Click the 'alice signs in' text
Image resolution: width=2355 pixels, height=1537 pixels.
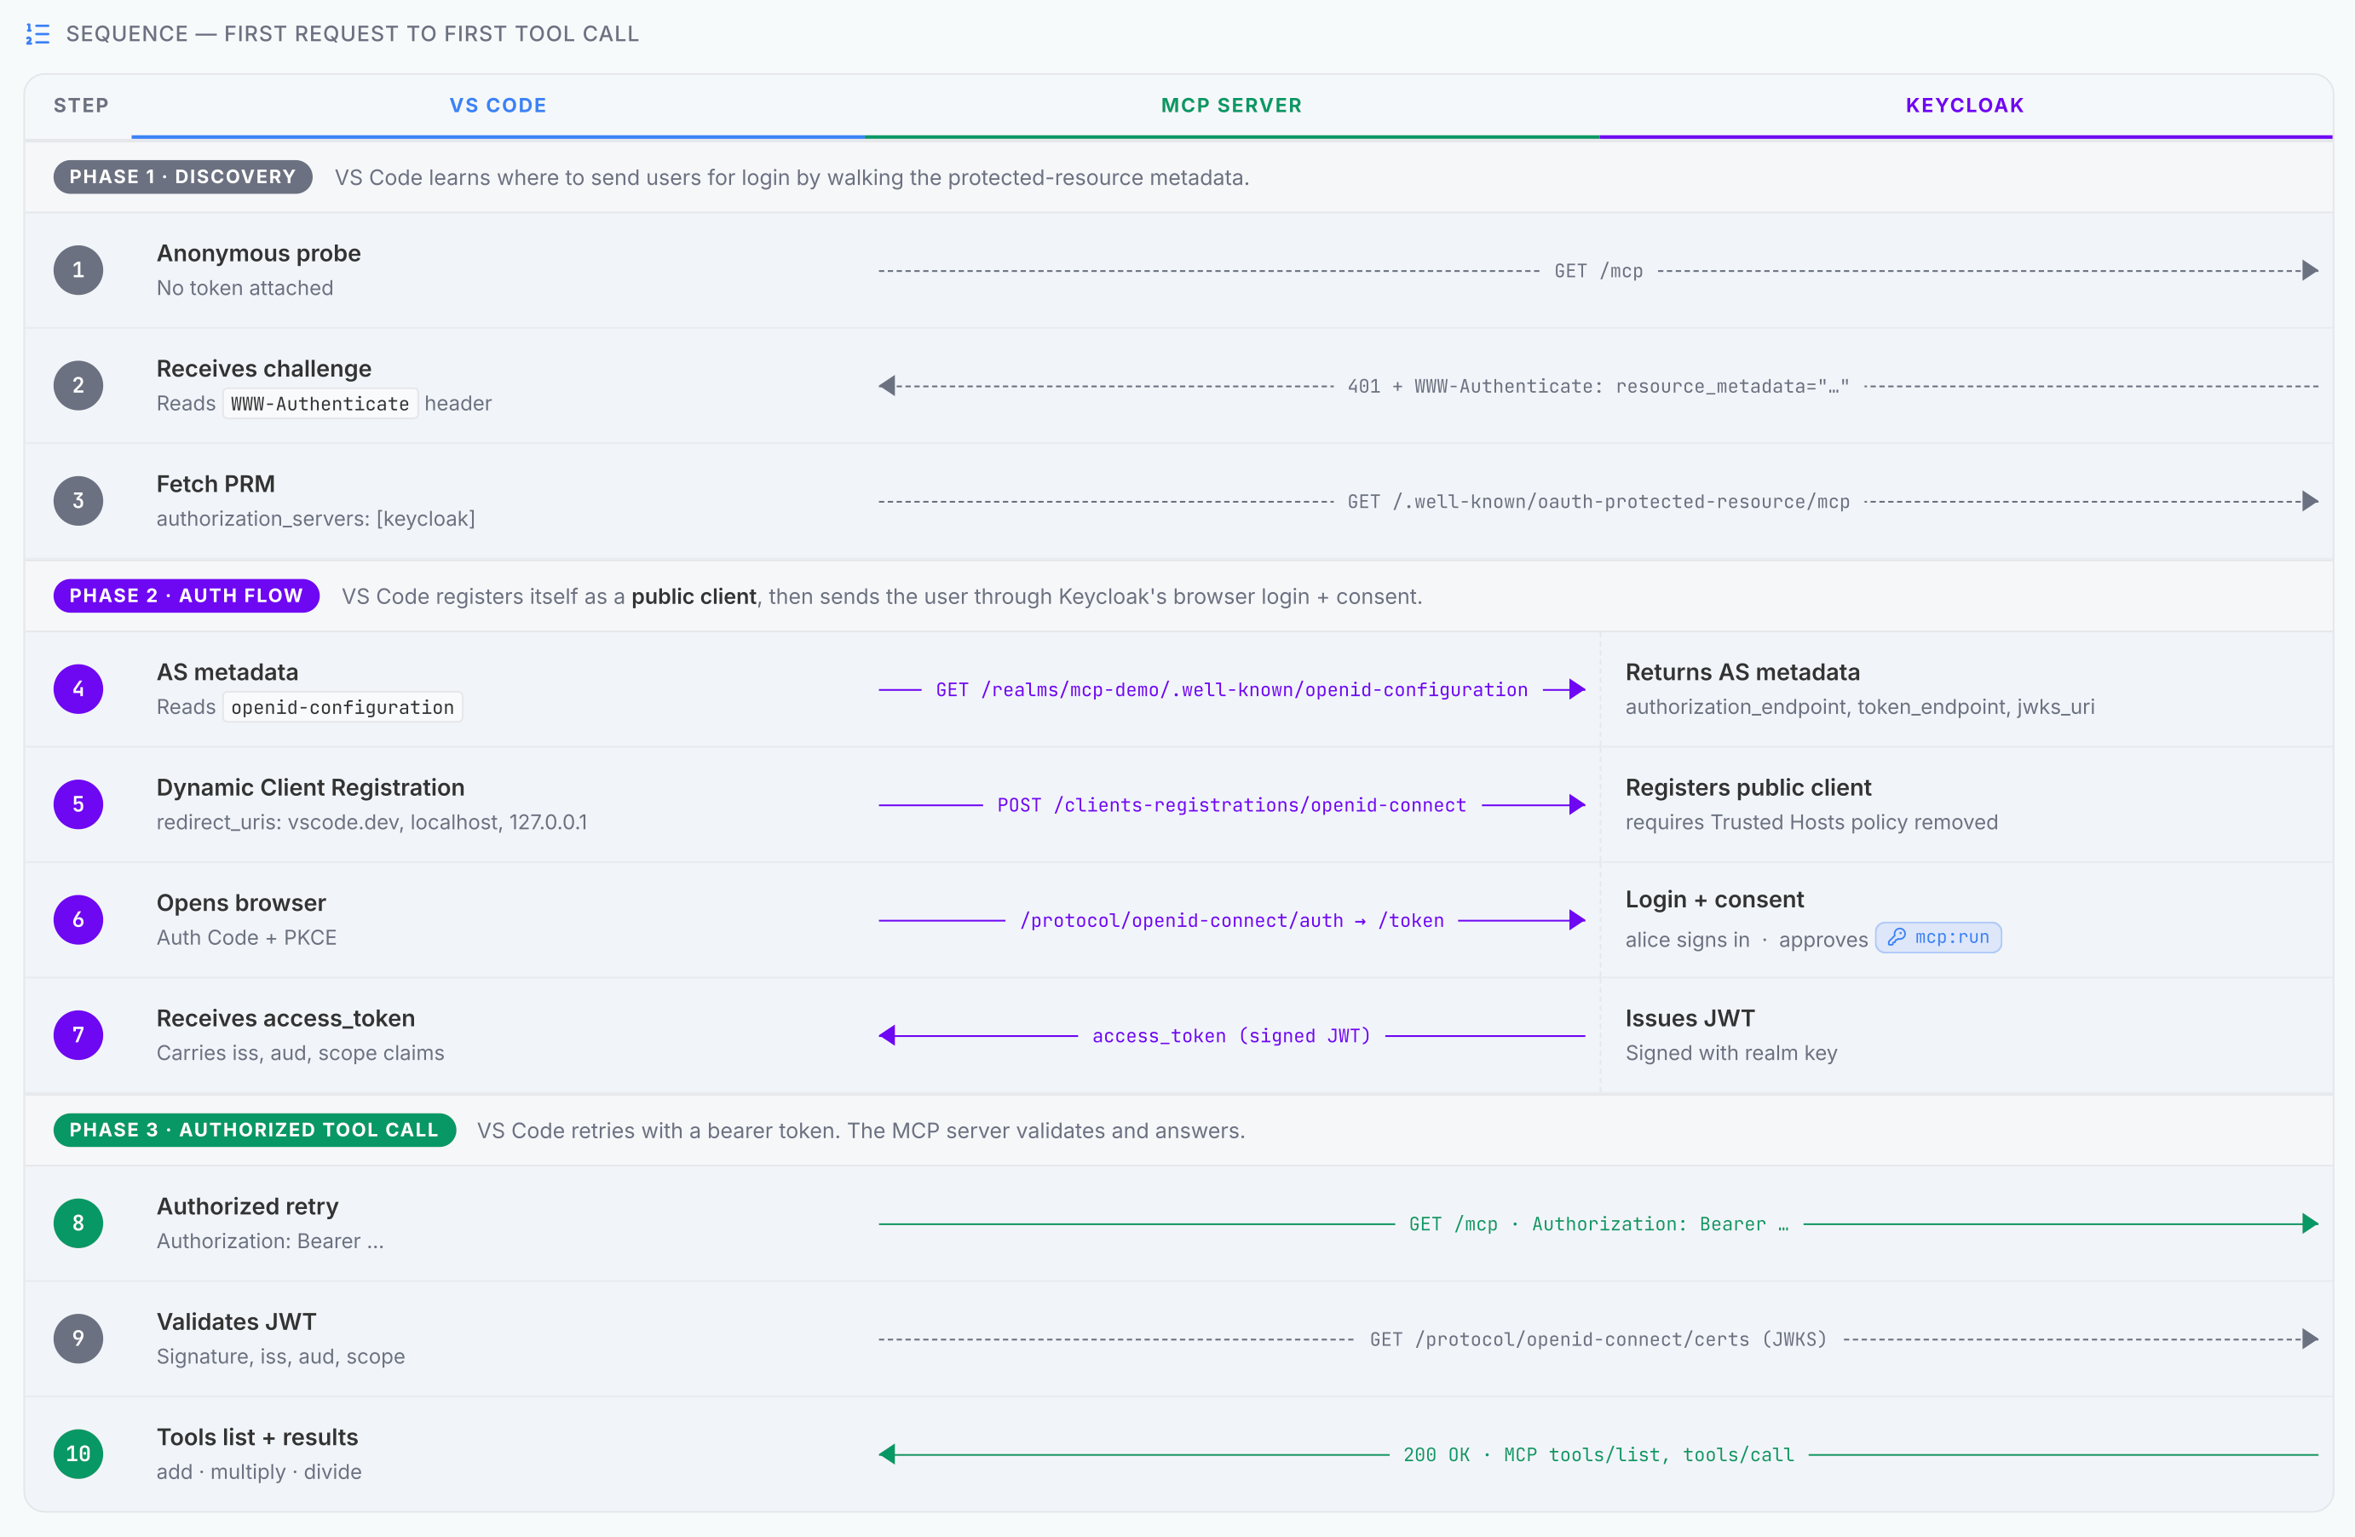coord(1686,939)
